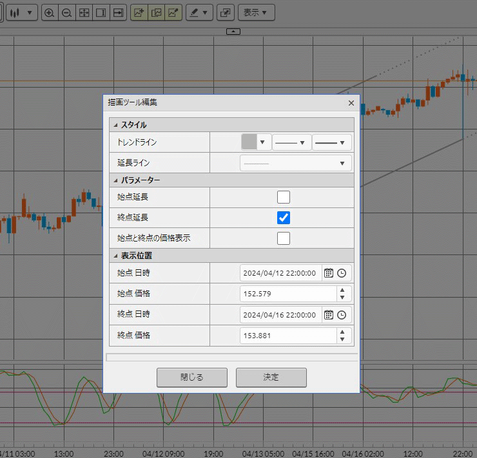Click the scroll-to-latest arrow icon
This screenshot has height=458, width=477.
pyautogui.click(x=118, y=12)
